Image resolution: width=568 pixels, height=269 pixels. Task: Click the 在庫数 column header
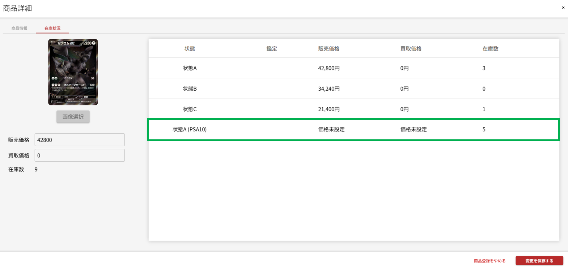pos(490,48)
